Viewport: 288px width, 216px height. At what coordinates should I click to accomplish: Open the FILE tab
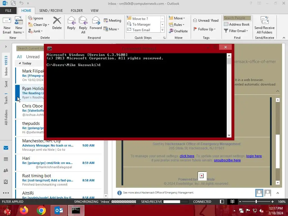8,10
